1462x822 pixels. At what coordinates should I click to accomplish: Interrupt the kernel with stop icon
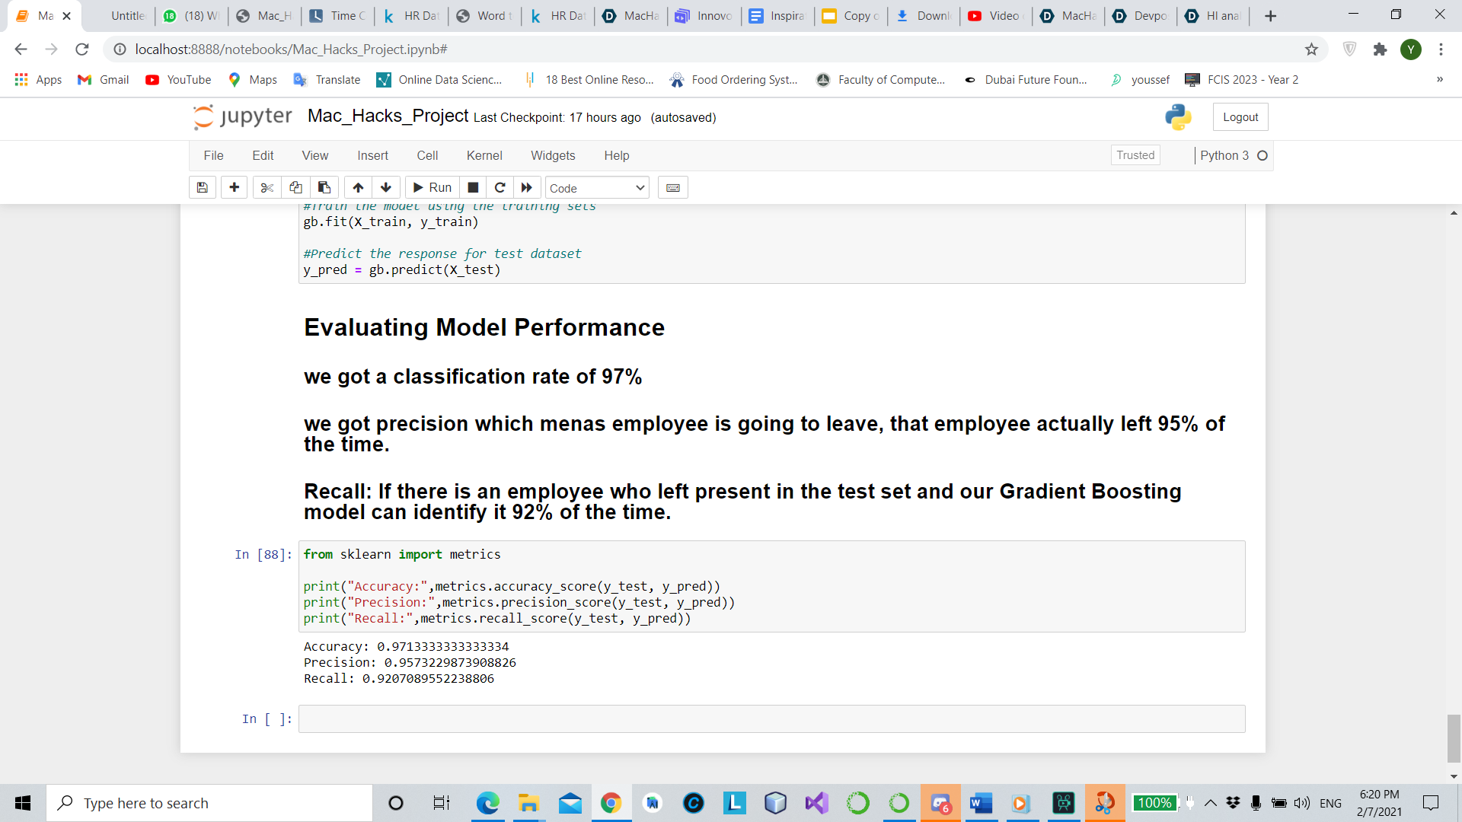pyautogui.click(x=473, y=187)
